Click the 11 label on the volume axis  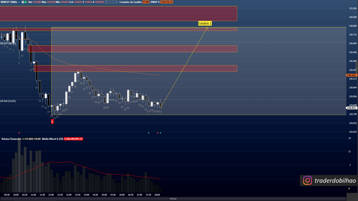[350, 152]
